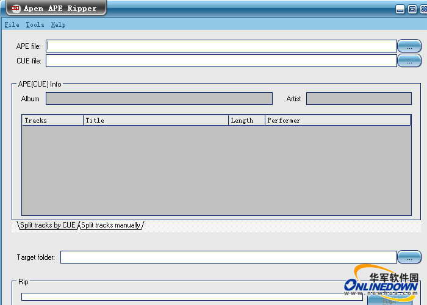Click the Title column header
The width and height of the screenshot is (427, 305).
[x=156, y=120]
